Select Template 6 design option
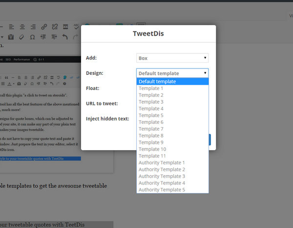Image resolution: width=293 pixels, height=228 pixels. (x=172, y=122)
